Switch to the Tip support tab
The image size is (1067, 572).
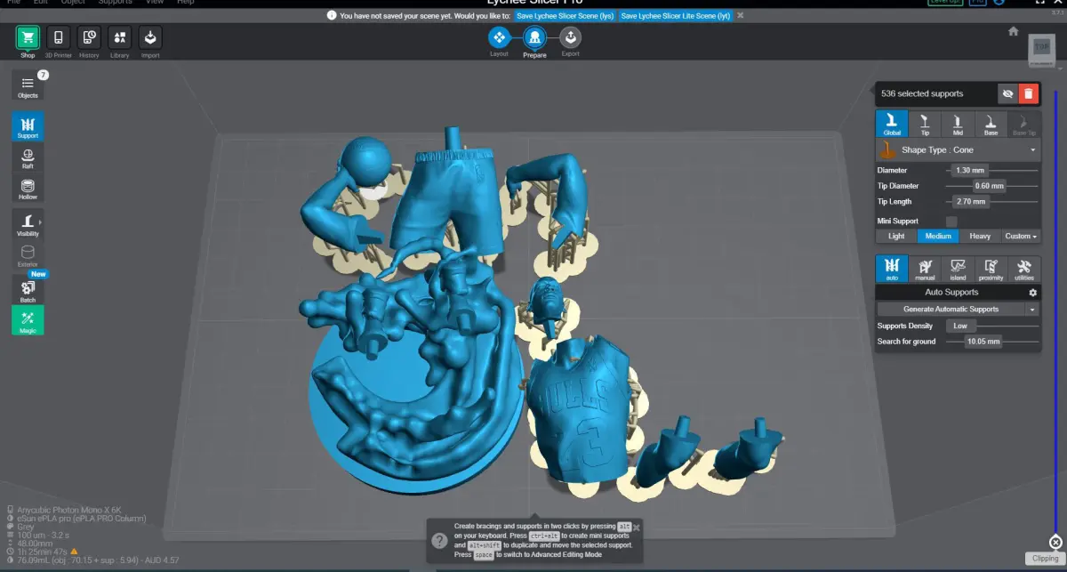coord(925,124)
